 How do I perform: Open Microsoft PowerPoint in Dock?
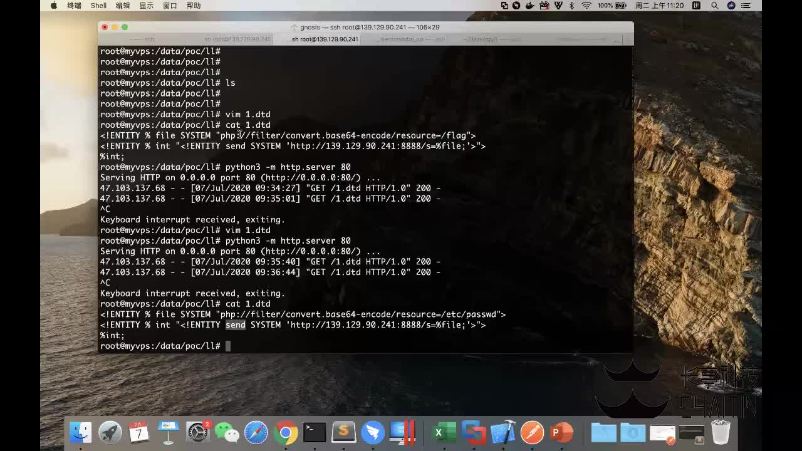(x=561, y=432)
